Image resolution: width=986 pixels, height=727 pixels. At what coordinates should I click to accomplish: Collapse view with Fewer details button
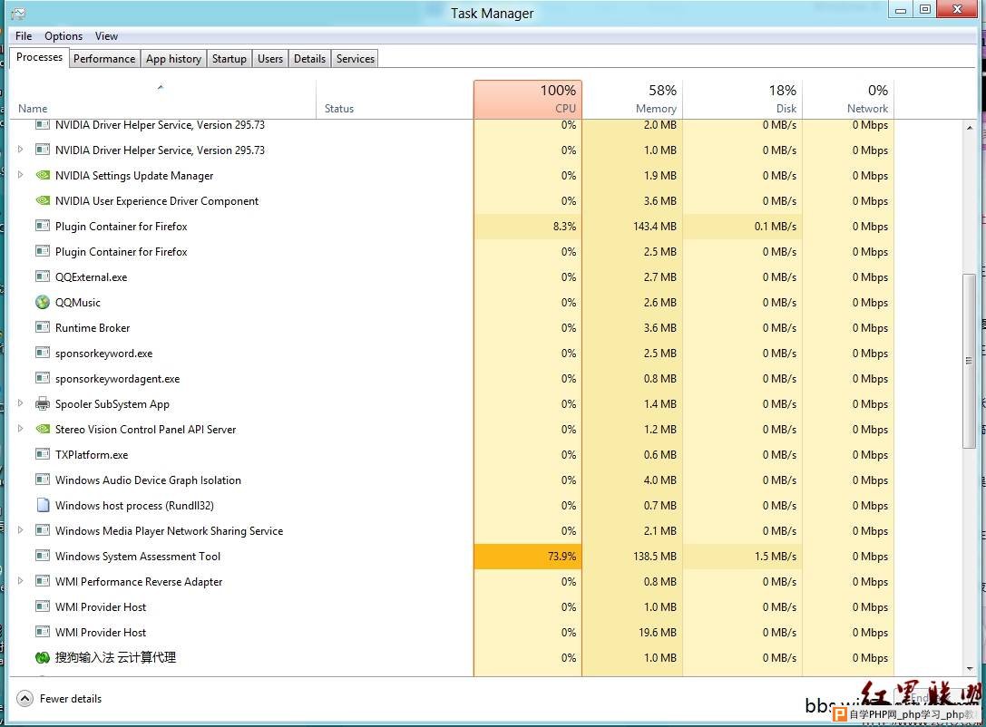60,699
